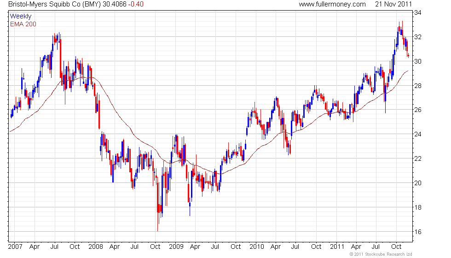
Task: Click the 28 price axis label
Action: (x=418, y=86)
